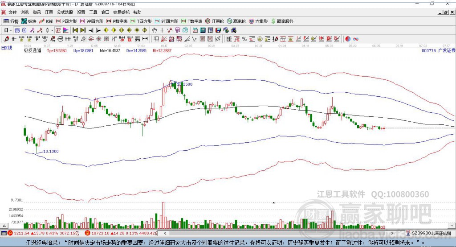Screen dimensions: 456x247
Task: Collapse volume pane with up-triangle button
Action: tap(4, 226)
